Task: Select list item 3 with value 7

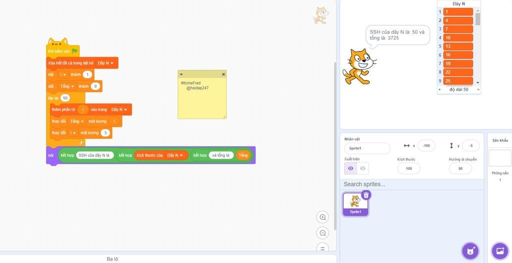Action: [458, 29]
